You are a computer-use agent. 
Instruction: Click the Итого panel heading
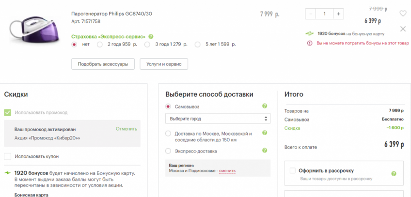294,94
